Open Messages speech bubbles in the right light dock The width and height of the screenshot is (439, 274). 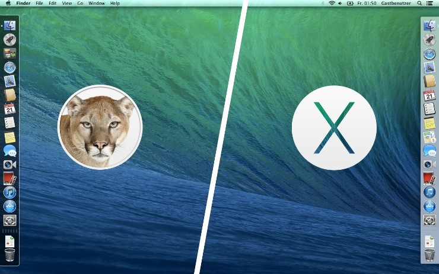coord(430,151)
